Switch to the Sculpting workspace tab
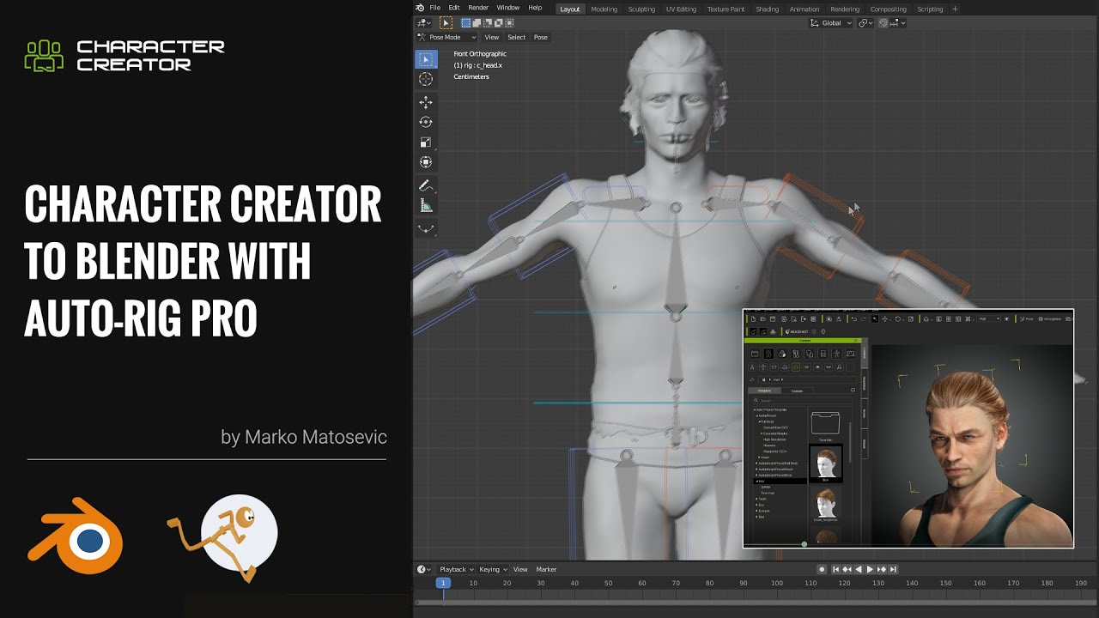1099x618 pixels. coord(641,9)
